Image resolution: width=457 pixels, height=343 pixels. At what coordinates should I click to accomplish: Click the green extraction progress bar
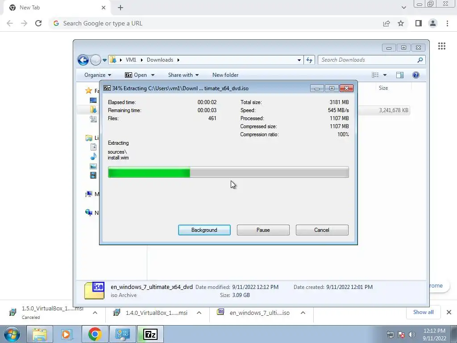tap(228, 172)
